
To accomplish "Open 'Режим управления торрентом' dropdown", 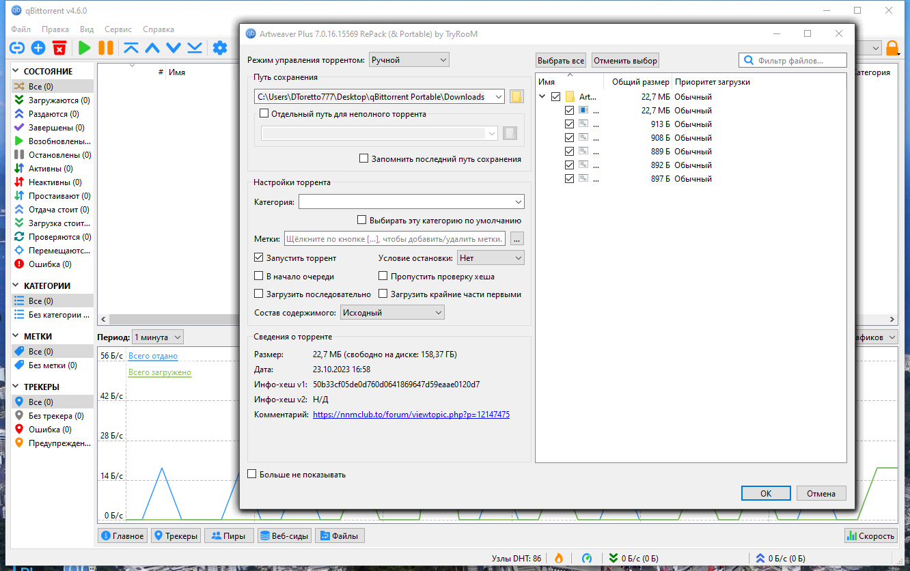I will (x=409, y=60).
